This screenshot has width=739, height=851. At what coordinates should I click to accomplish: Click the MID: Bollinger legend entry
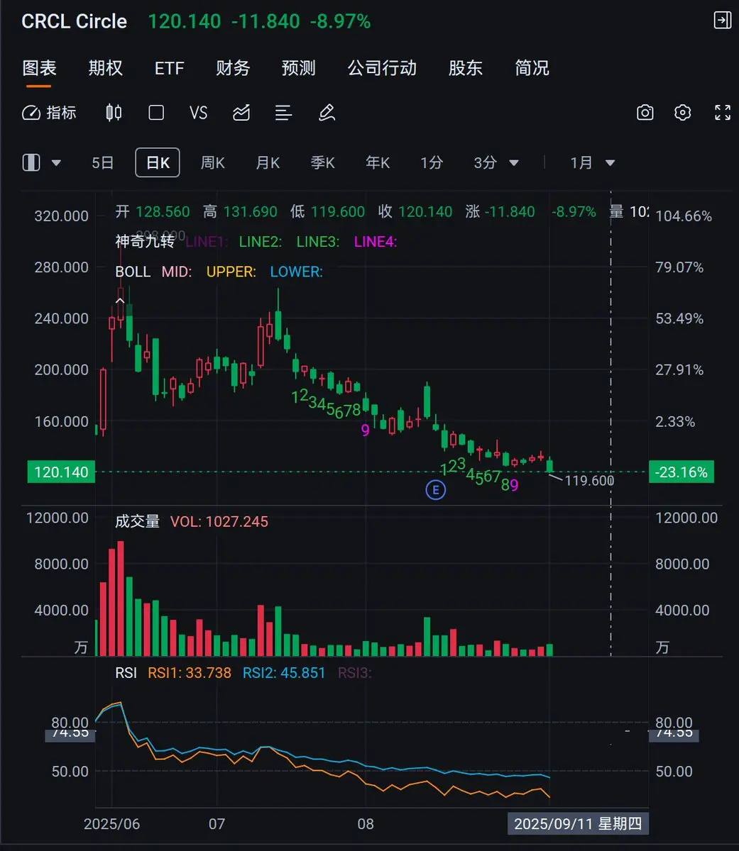(177, 272)
